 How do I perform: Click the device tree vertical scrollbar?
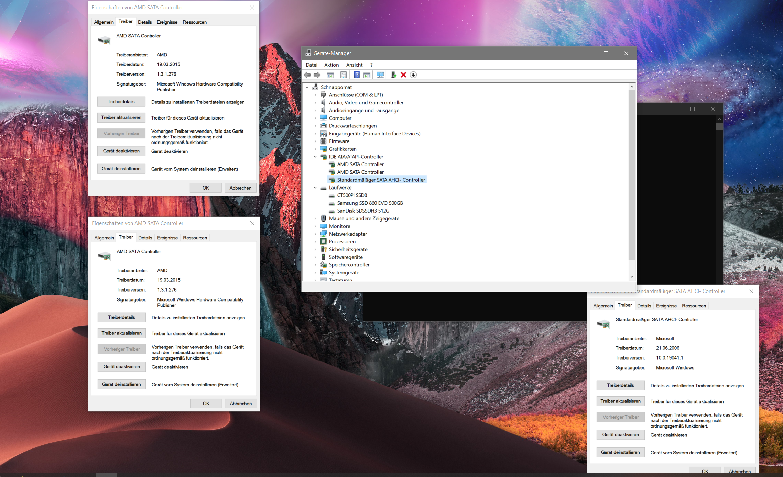[x=632, y=172]
